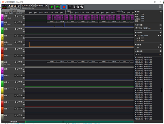Open channel 0 SPI Clock settings gear

coord(15,16)
